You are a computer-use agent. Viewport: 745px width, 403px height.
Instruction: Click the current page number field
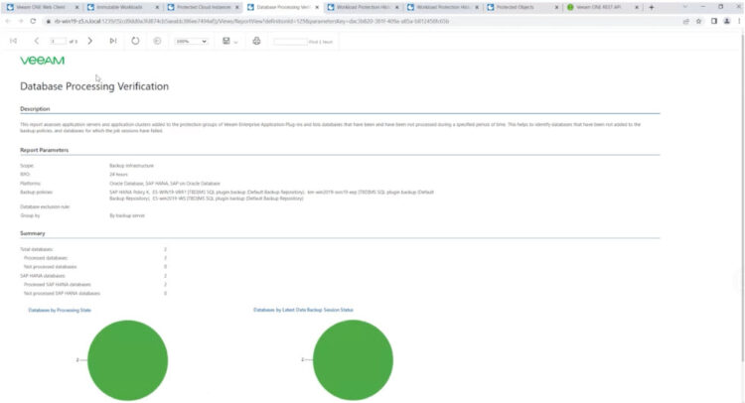(58, 42)
